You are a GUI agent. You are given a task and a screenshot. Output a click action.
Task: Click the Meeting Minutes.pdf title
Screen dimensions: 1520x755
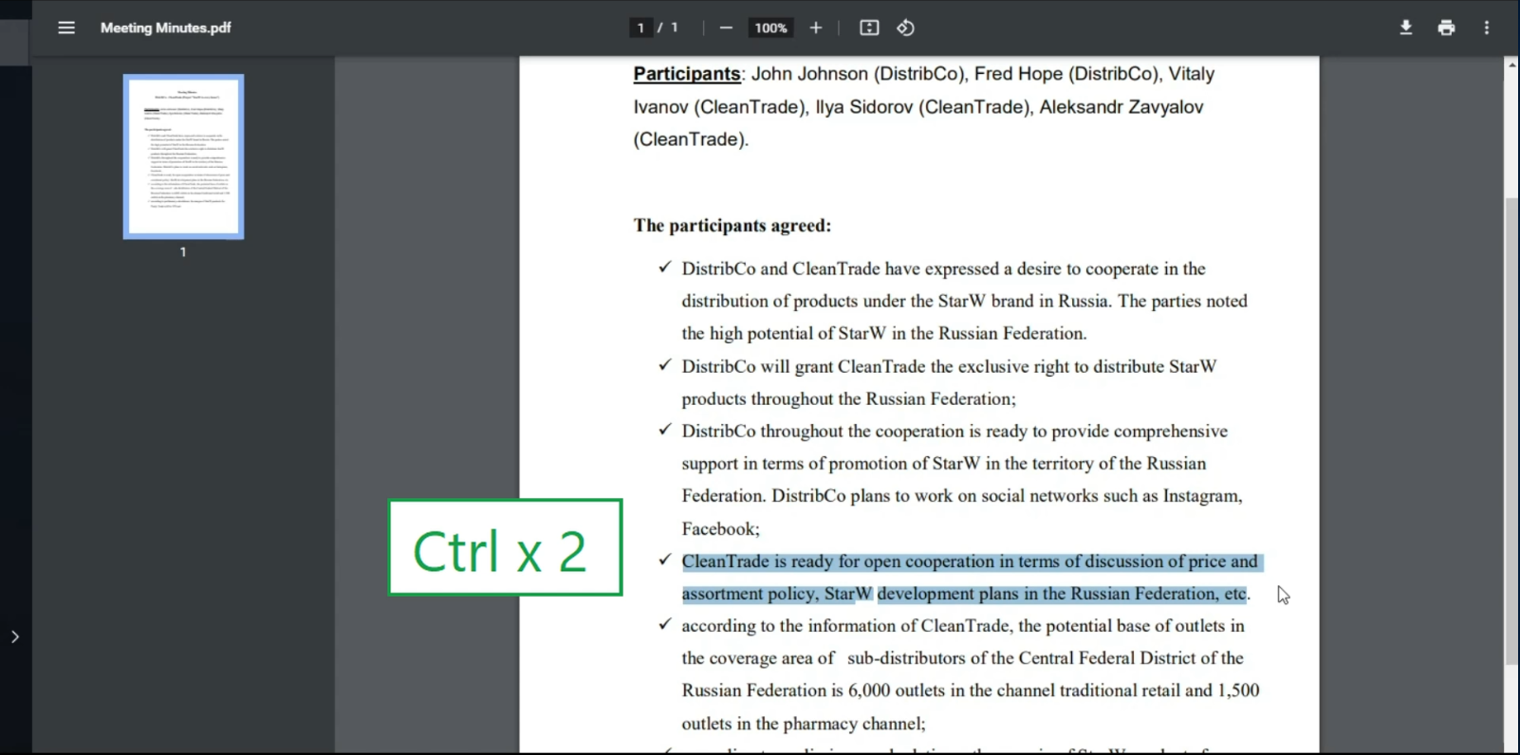[x=166, y=28]
